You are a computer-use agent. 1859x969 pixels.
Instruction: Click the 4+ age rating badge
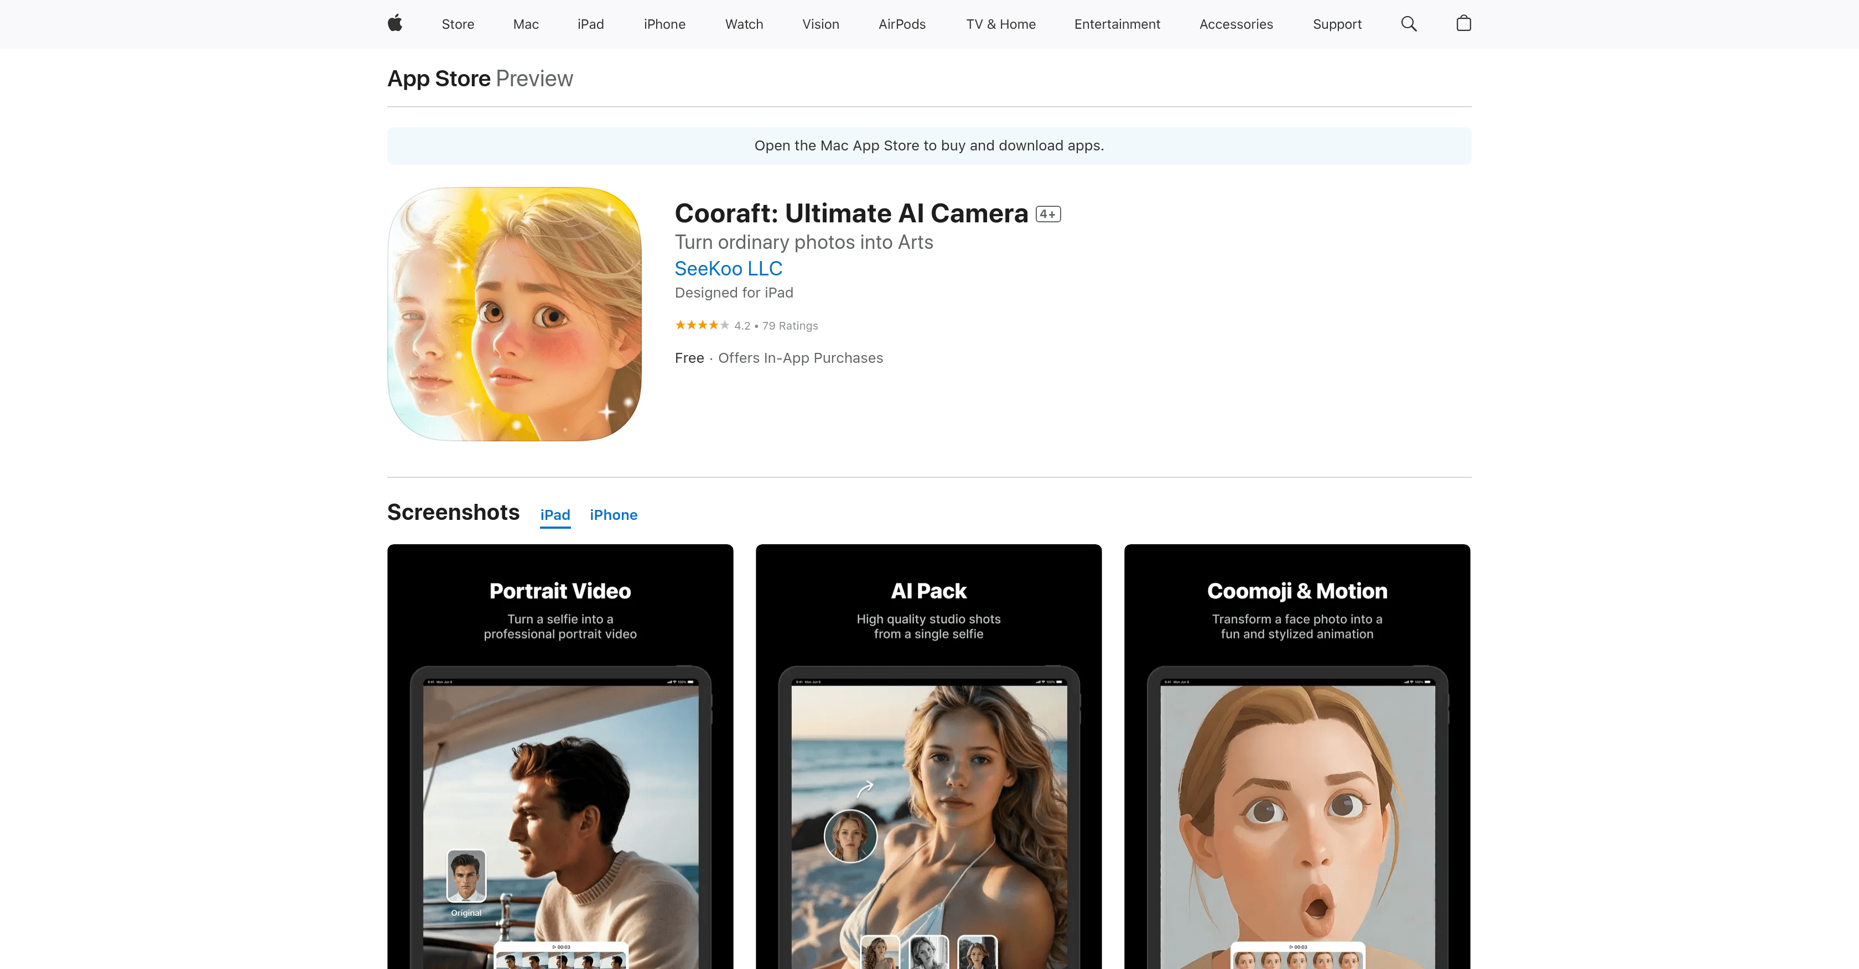click(x=1048, y=213)
